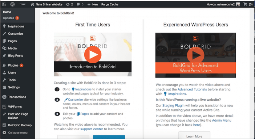Click the Customize paintbrush sidebar icon

(x=4, y=34)
